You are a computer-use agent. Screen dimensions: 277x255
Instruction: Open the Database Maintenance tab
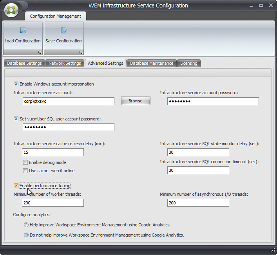coord(152,63)
